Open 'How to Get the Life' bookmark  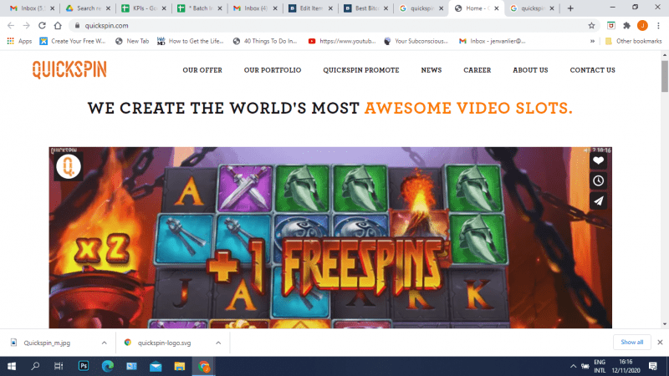pyautogui.click(x=191, y=41)
